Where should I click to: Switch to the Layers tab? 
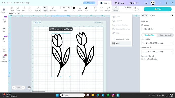point(152,15)
